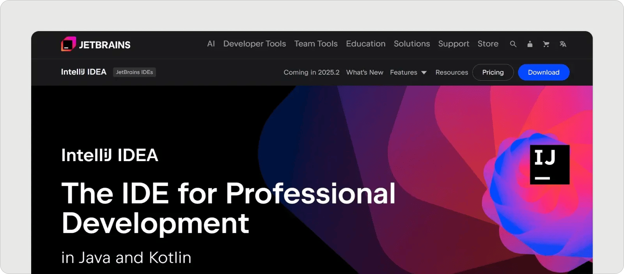Open the Education menu
This screenshot has height=274, width=624.
pos(366,44)
